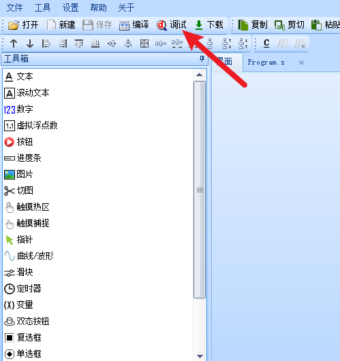Open a project with 打开 folder icon

[14, 25]
